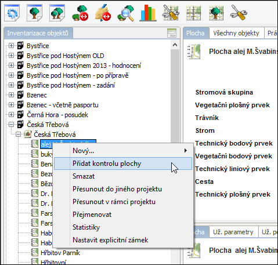The width and height of the screenshot is (278, 265).
Task: Click Stromová skupina label
Action: 224,92
